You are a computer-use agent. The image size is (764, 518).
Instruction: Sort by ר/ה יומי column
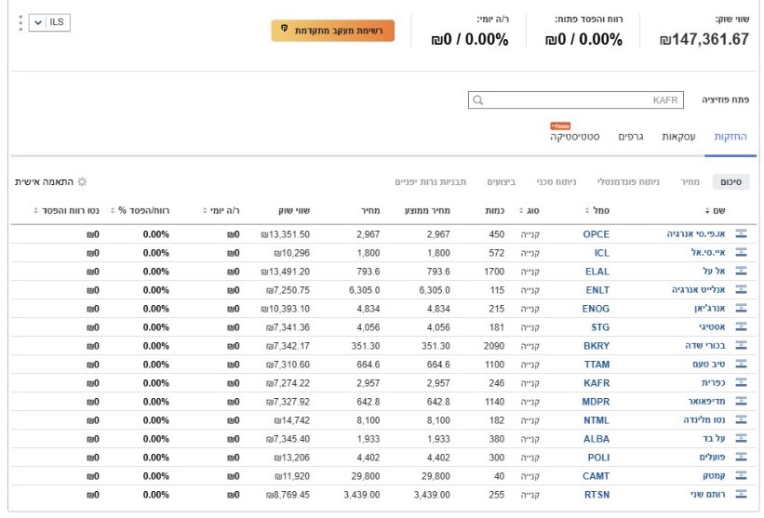pos(221,211)
